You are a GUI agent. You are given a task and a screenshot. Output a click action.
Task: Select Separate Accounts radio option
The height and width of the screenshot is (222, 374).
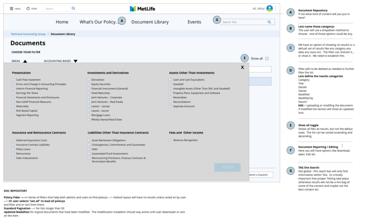[170, 106]
